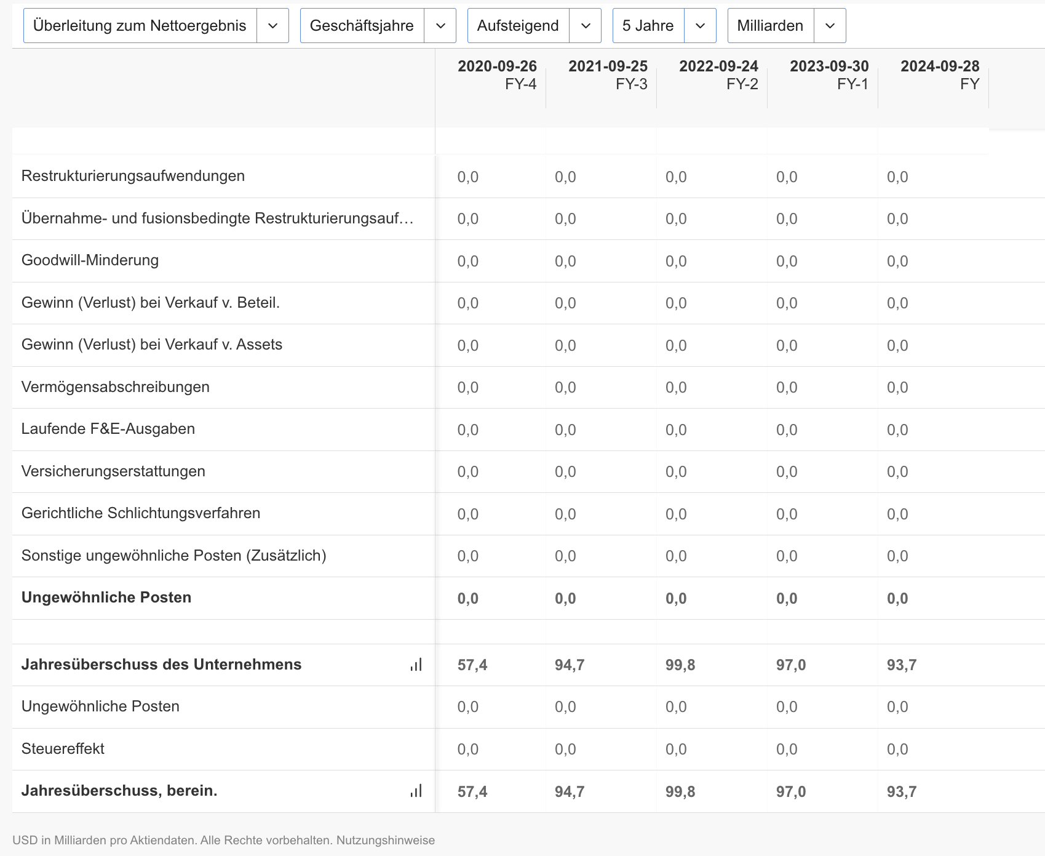Click Laufende F&E-Ausgaben value for 2023-09-30

coord(787,430)
